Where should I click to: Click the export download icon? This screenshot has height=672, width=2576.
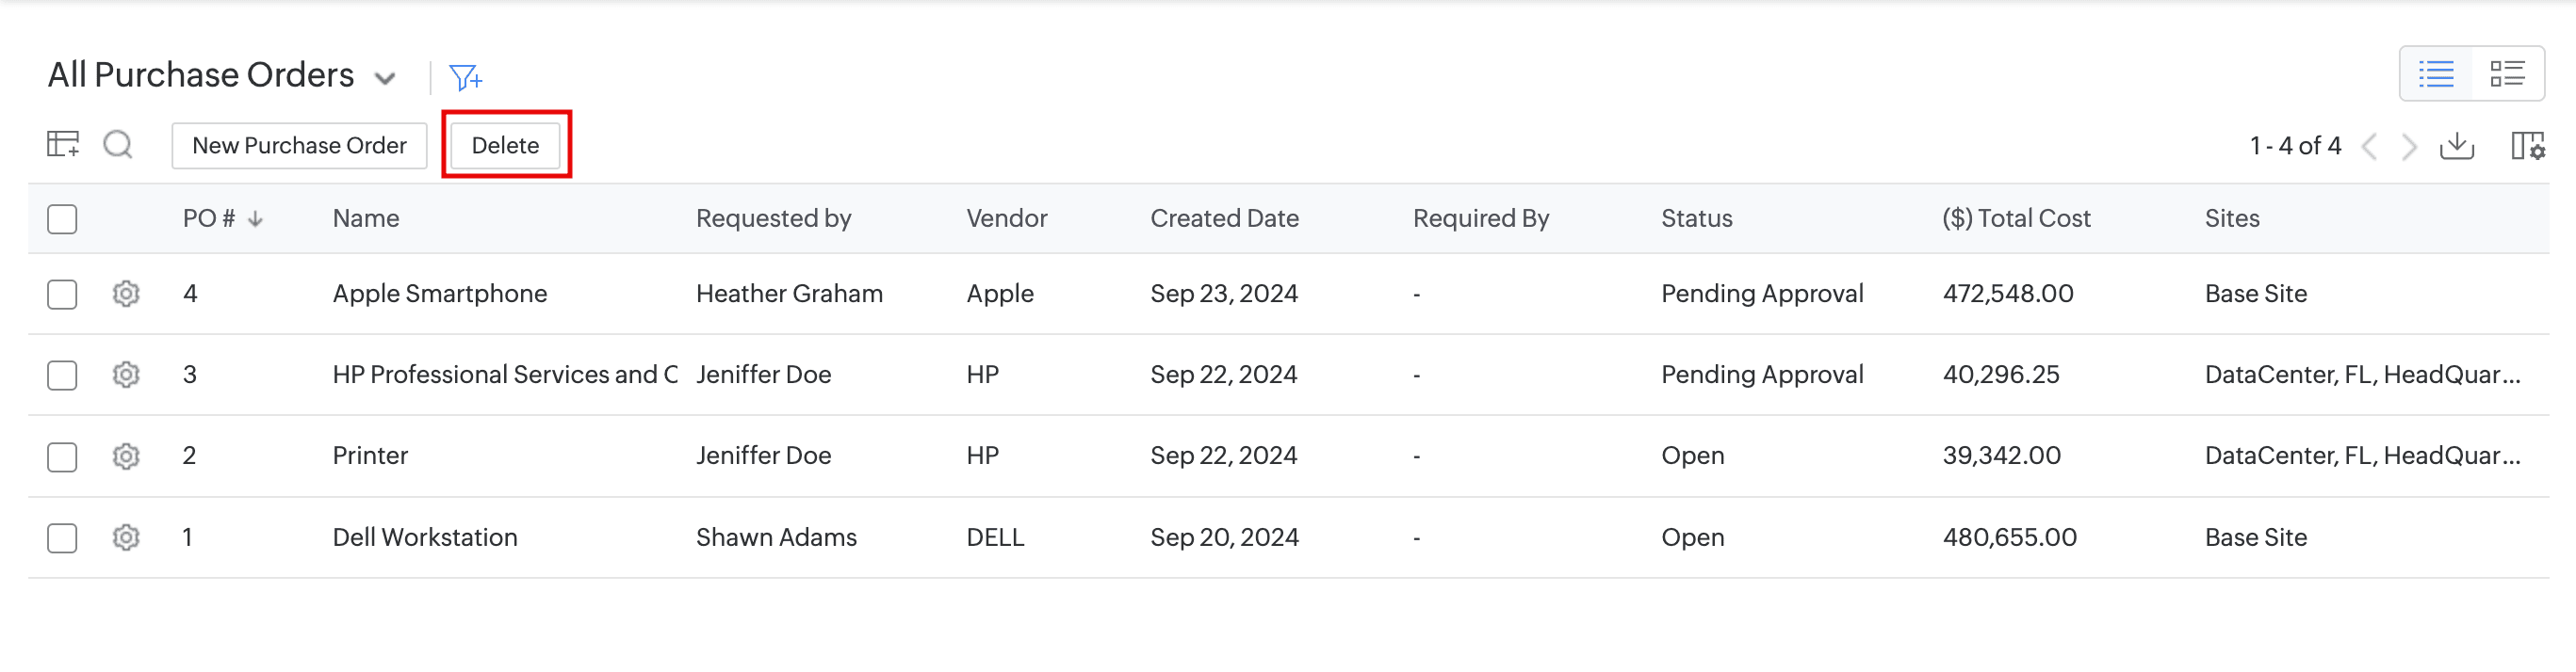click(x=2456, y=146)
